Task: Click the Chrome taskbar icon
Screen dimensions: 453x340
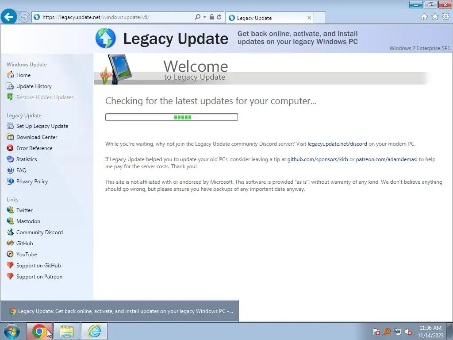Action: point(39,331)
